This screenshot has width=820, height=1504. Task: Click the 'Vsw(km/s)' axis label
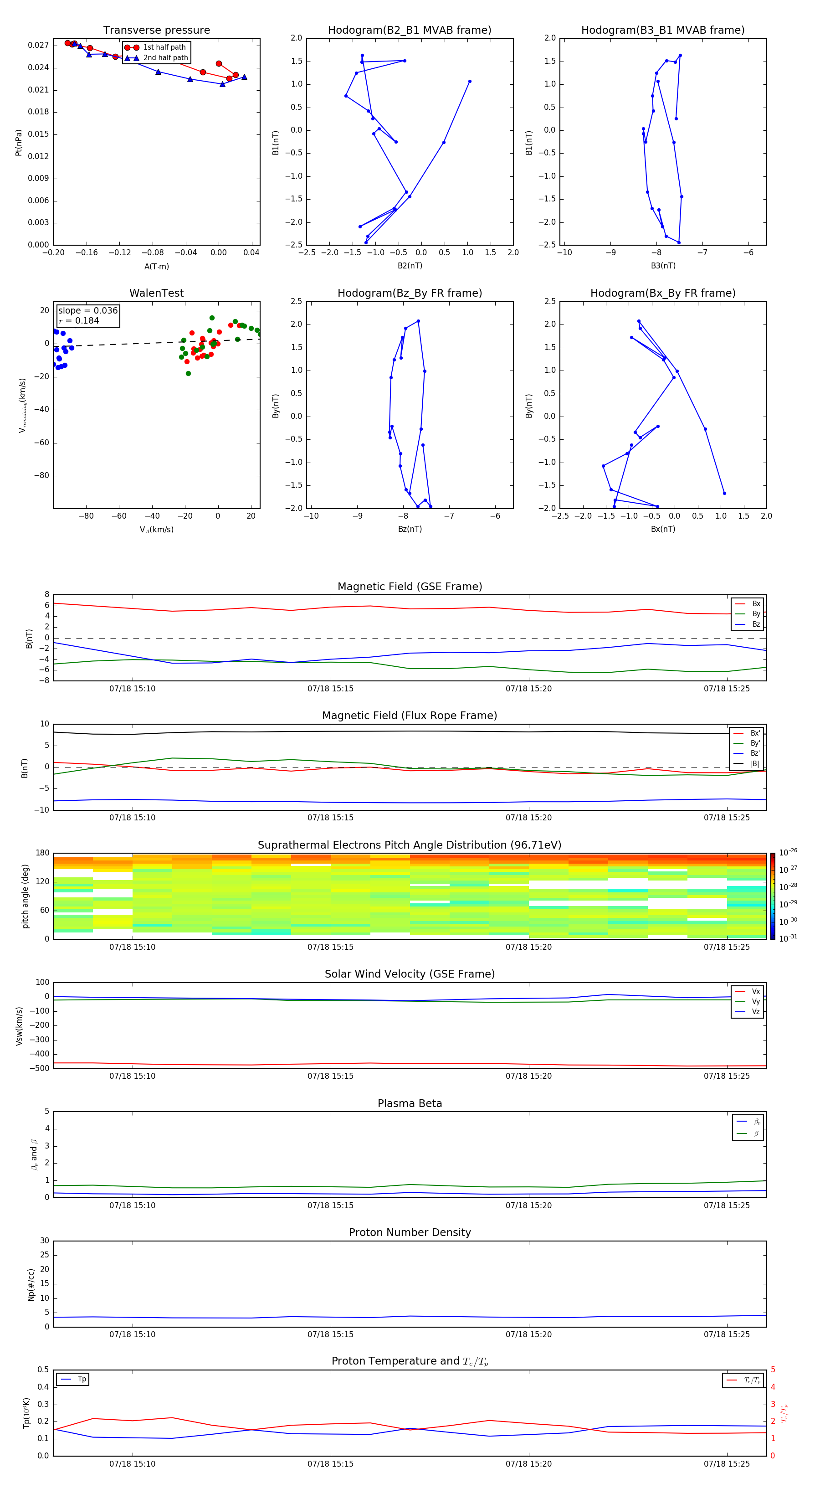pos(19,1026)
